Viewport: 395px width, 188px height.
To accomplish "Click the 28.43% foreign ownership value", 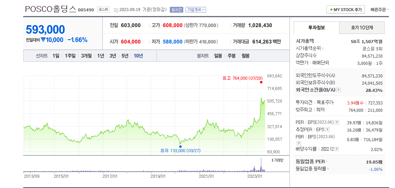I will [374, 90].
